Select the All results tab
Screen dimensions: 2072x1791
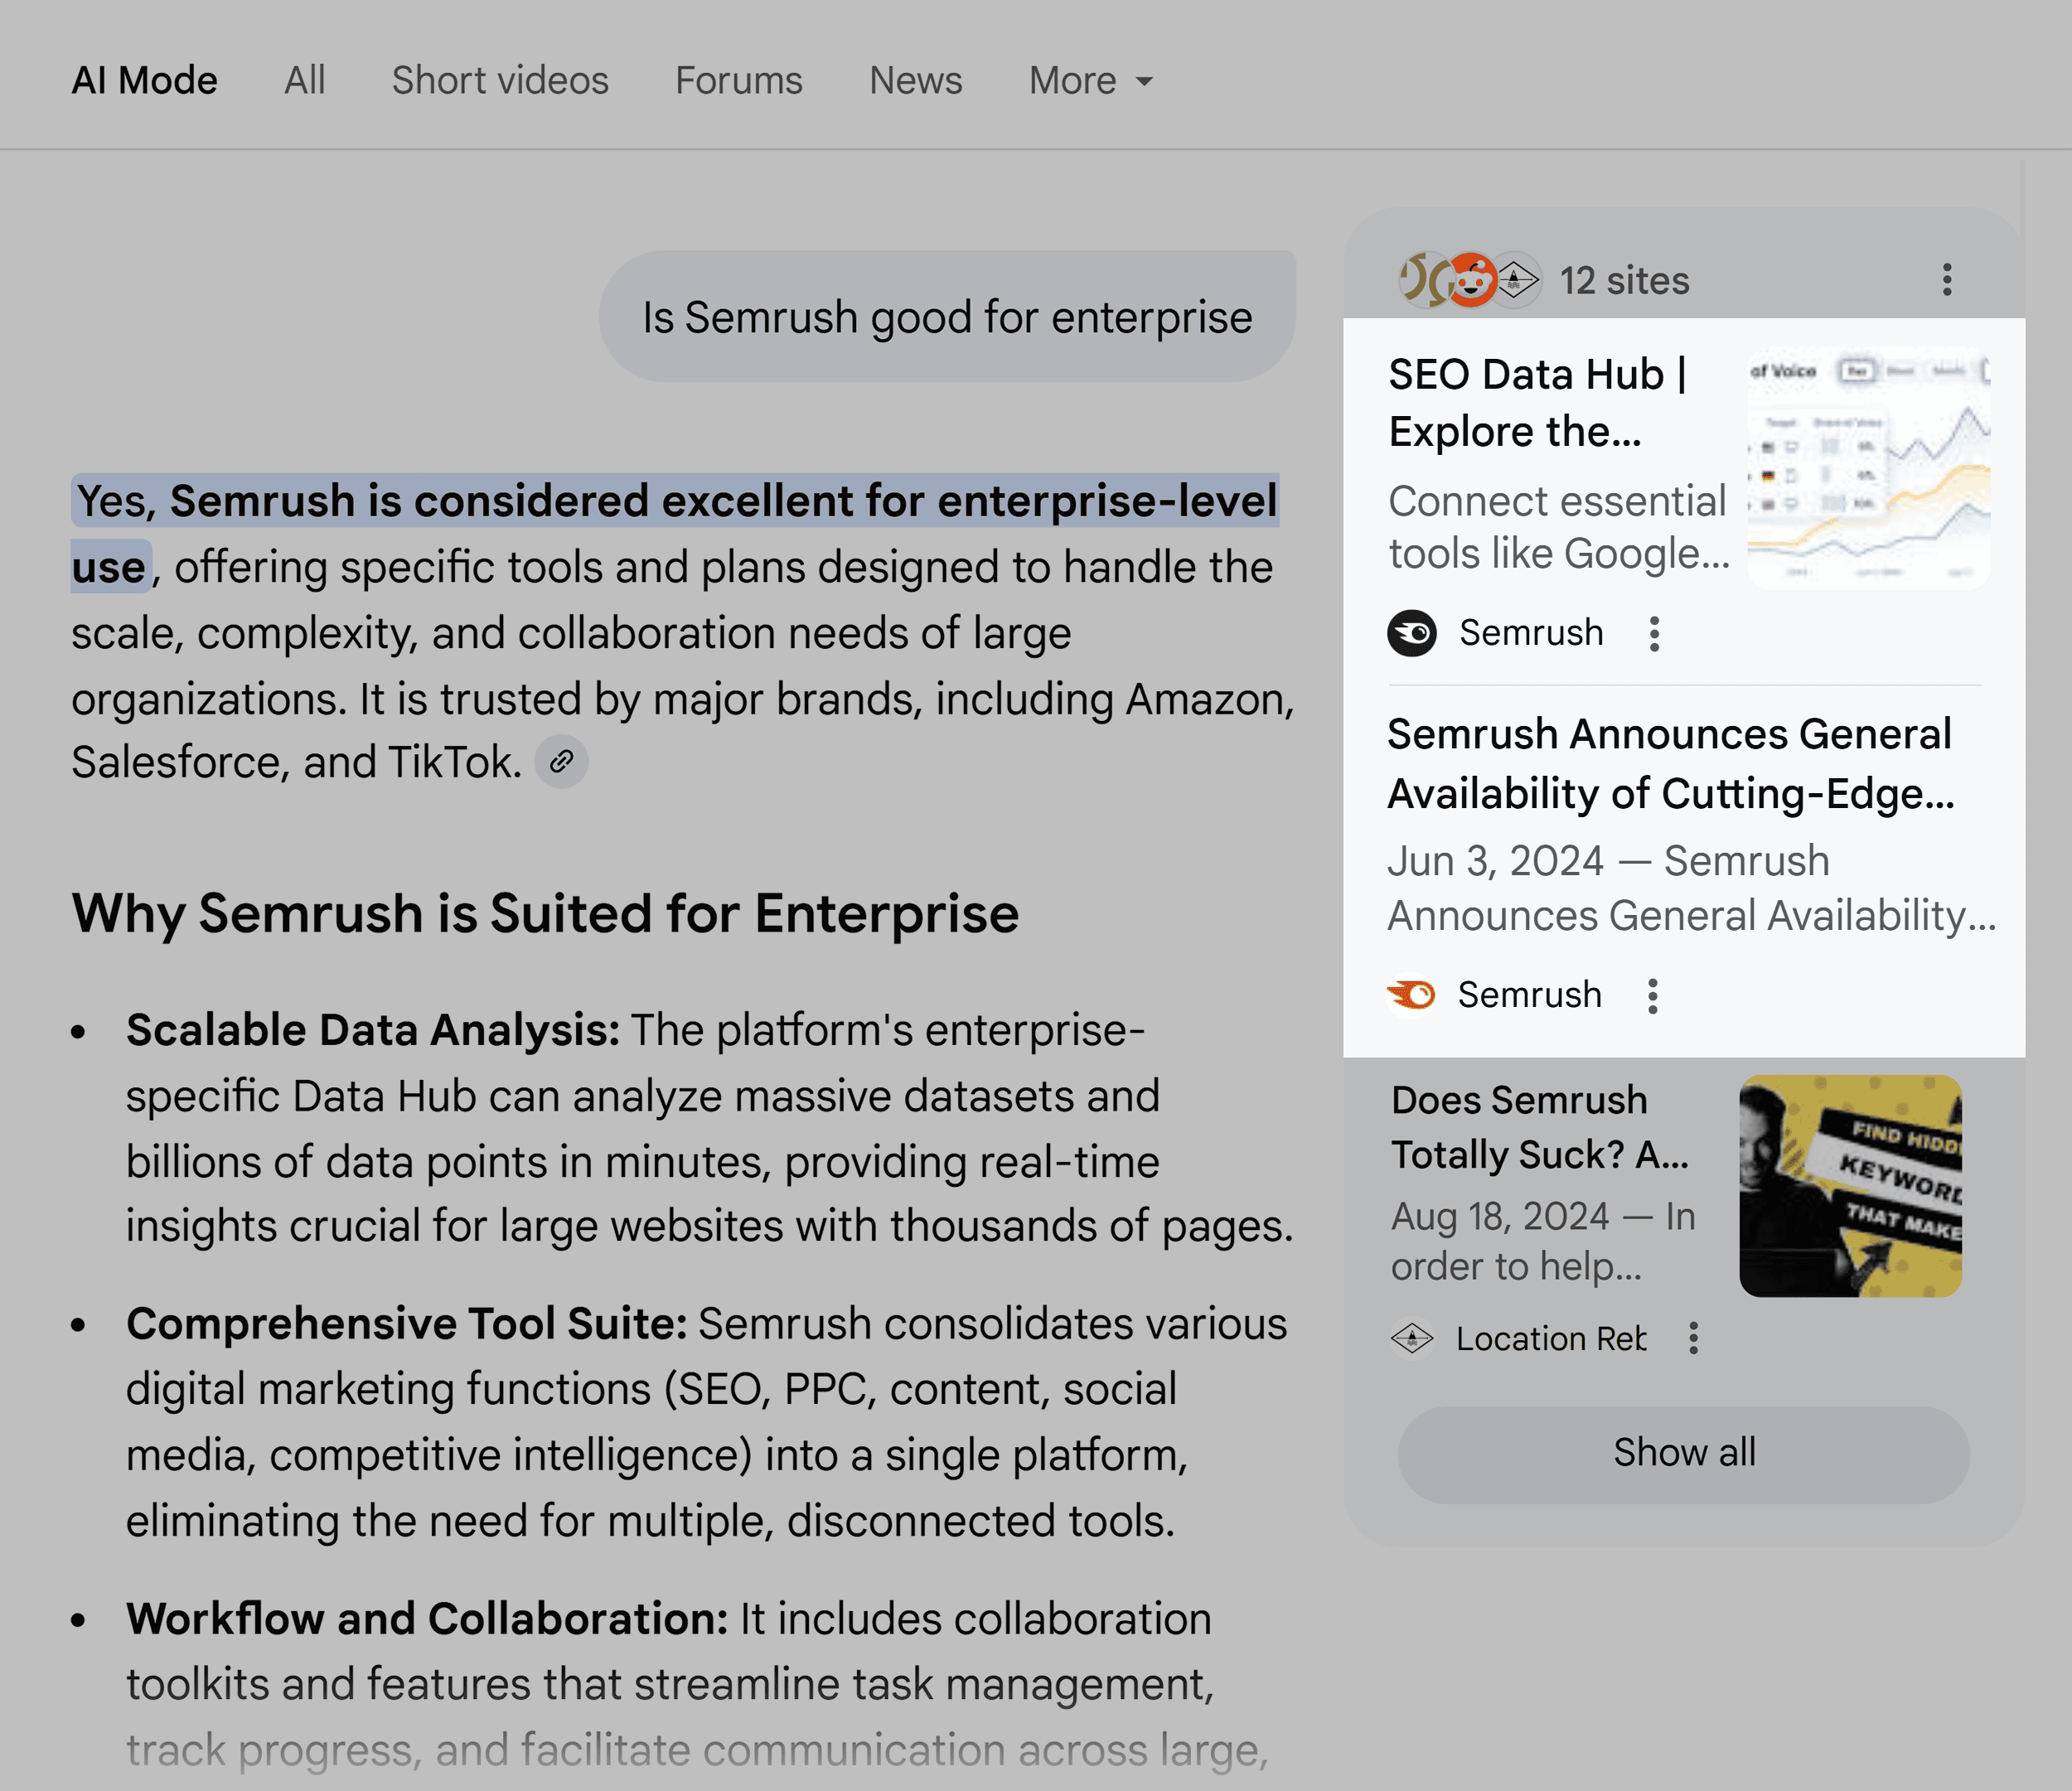click(304, 80)
